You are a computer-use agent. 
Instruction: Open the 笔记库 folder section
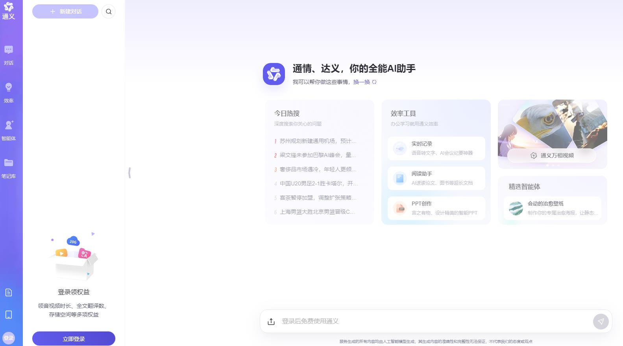tap(9, 168)
